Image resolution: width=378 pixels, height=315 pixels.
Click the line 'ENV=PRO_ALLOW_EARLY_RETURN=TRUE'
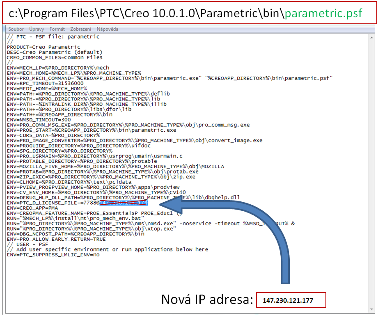(x=56, y=240)
